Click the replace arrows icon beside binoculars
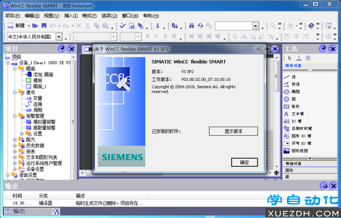Image resolution: width=341 pixels, height=218 pixels. coord(200,26)
